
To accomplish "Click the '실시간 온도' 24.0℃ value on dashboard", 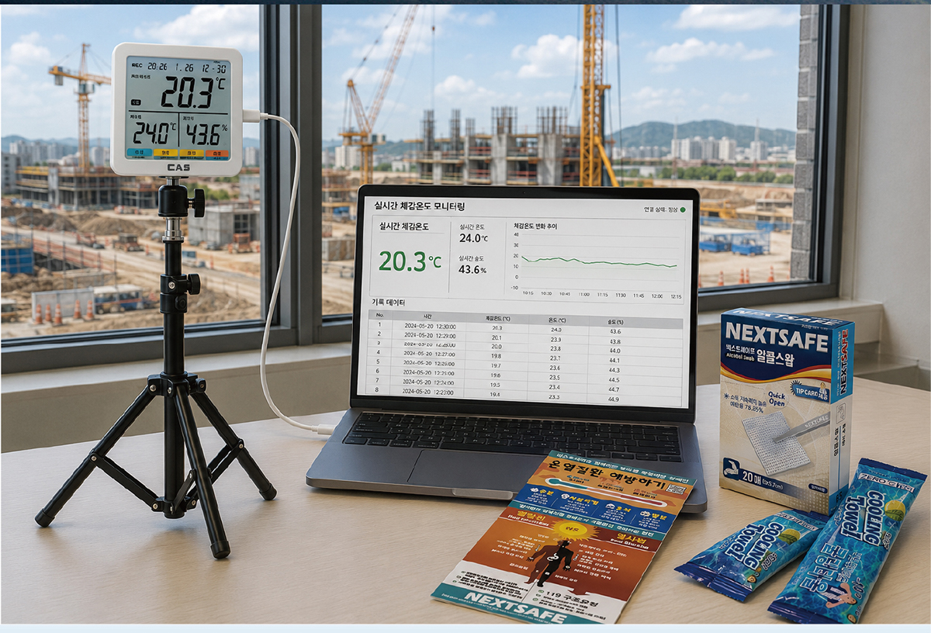I will tap(473, 238).
